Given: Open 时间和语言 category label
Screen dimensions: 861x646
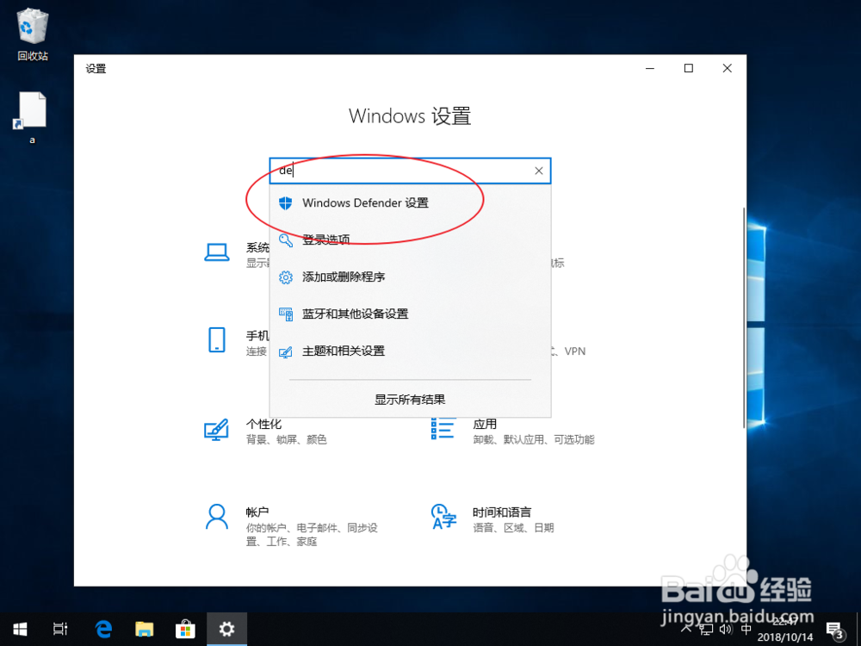Looking at the screenshot, I should click(x=502, y=512).
